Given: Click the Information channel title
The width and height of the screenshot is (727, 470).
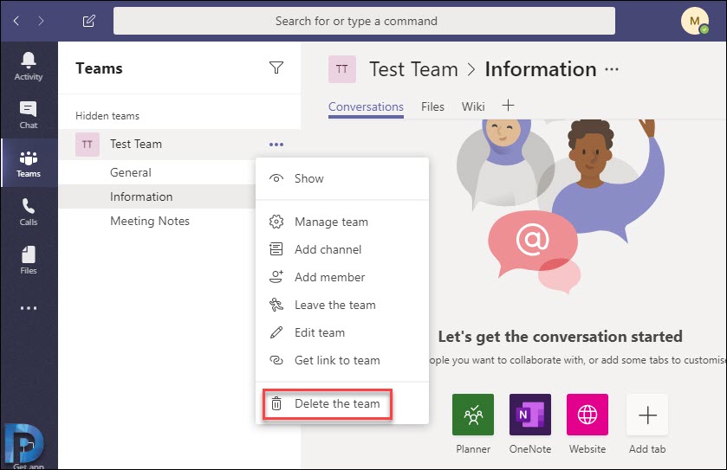Looking at the screenshot, I should click(x=541, y=69).
